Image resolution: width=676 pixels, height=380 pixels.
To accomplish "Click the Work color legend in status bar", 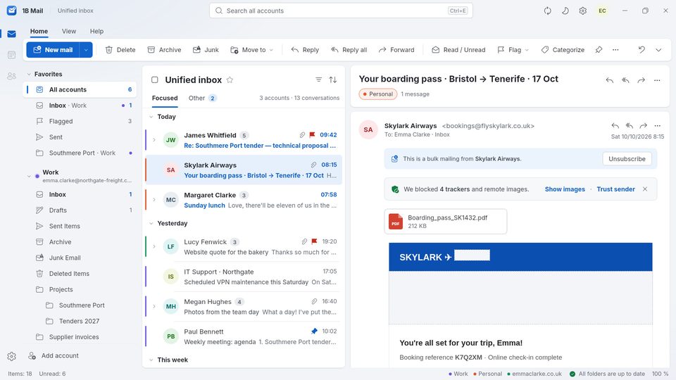I will point(458,374).
